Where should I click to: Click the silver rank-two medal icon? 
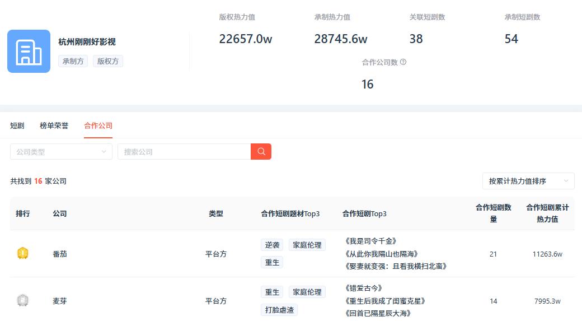pyautogui.click(x=22, y=301)
